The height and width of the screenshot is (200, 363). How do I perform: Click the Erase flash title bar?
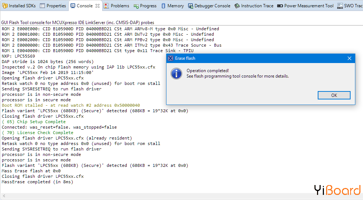click(256, 58)
